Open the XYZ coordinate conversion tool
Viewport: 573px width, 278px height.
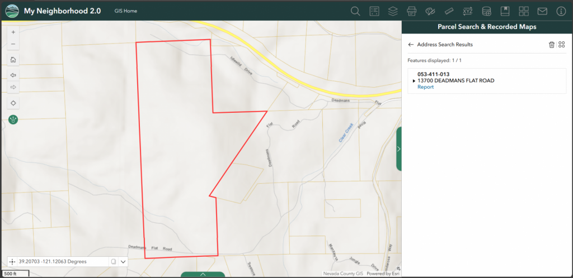click(467, 11)
